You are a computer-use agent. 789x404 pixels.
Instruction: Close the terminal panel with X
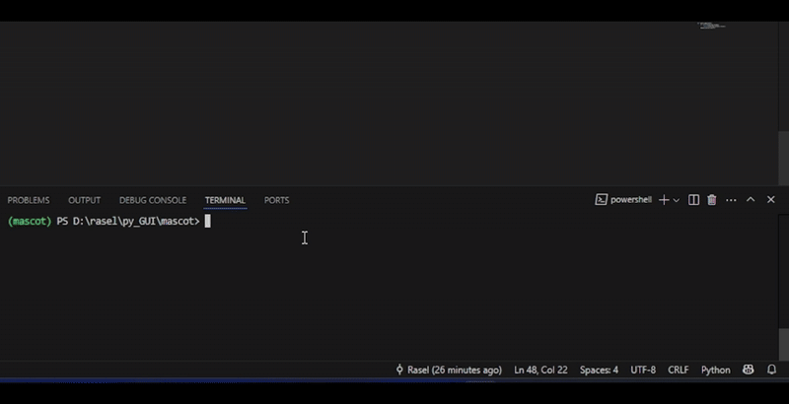click(770, 200)
